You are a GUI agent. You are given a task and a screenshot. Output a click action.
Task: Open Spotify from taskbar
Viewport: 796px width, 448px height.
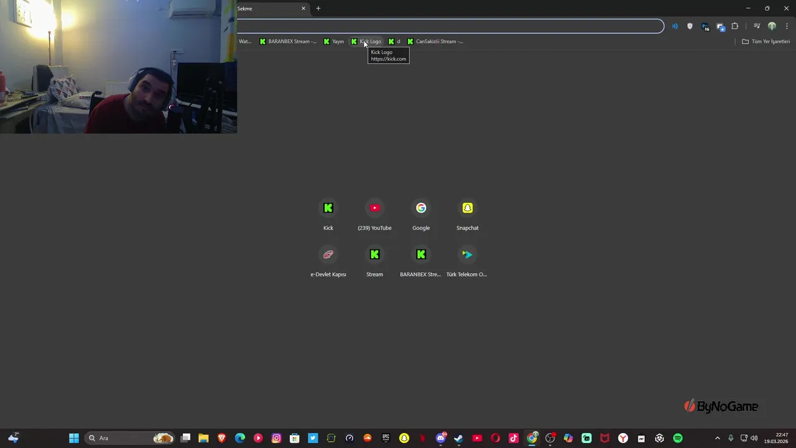tap(678, 438)
